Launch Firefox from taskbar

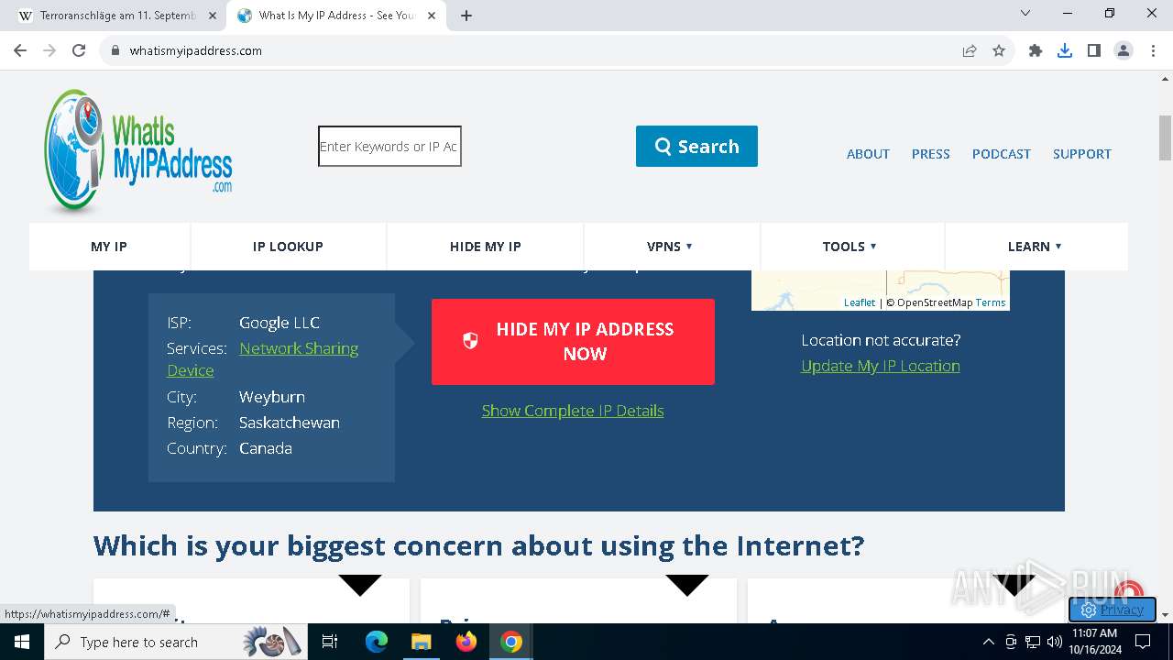[466, 642]
